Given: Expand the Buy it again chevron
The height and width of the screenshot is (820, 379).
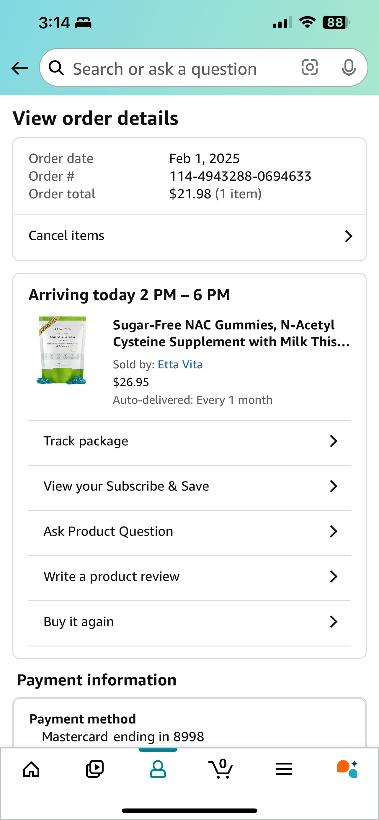Looking at the screenshot, I should (333, 622).
